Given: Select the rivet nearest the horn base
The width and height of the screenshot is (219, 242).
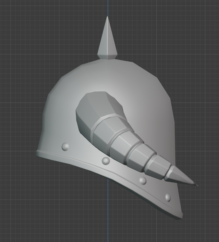Looking at the screenshot, I should click(106, 161).
